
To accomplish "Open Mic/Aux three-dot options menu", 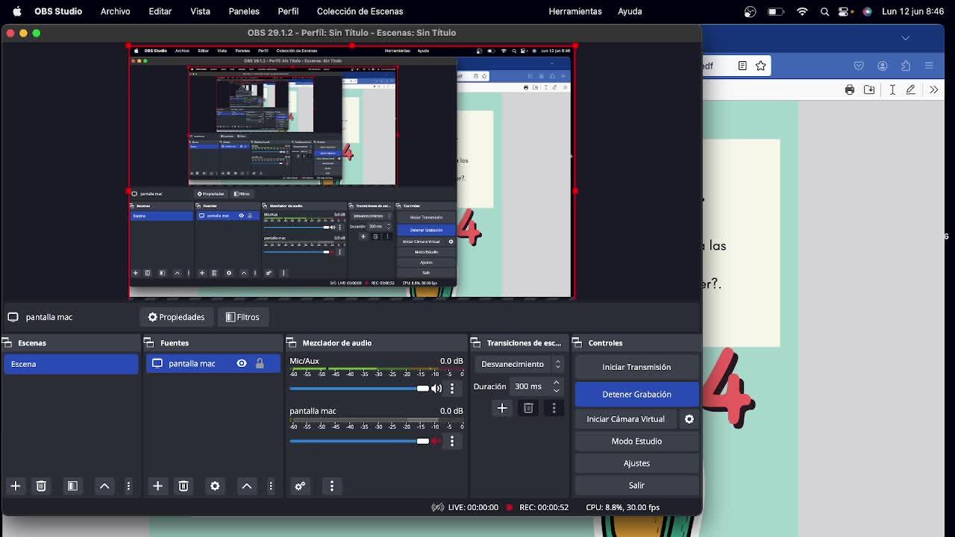I will (x=452, y=389).
